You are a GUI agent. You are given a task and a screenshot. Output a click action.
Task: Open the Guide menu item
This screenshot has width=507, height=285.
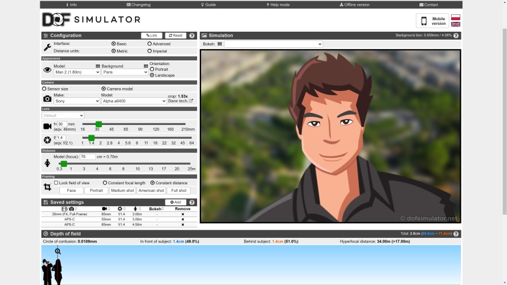(x=208, y=5)
